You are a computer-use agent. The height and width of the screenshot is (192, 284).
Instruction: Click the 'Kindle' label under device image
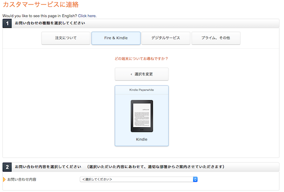[142, 140]
